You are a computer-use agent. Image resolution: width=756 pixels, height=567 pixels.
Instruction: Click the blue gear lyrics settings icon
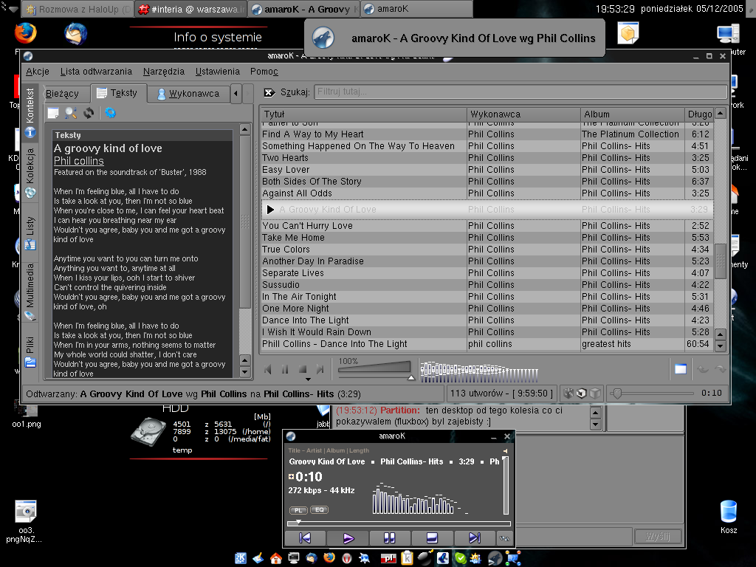pyautogui.click(x=111, y=113)
